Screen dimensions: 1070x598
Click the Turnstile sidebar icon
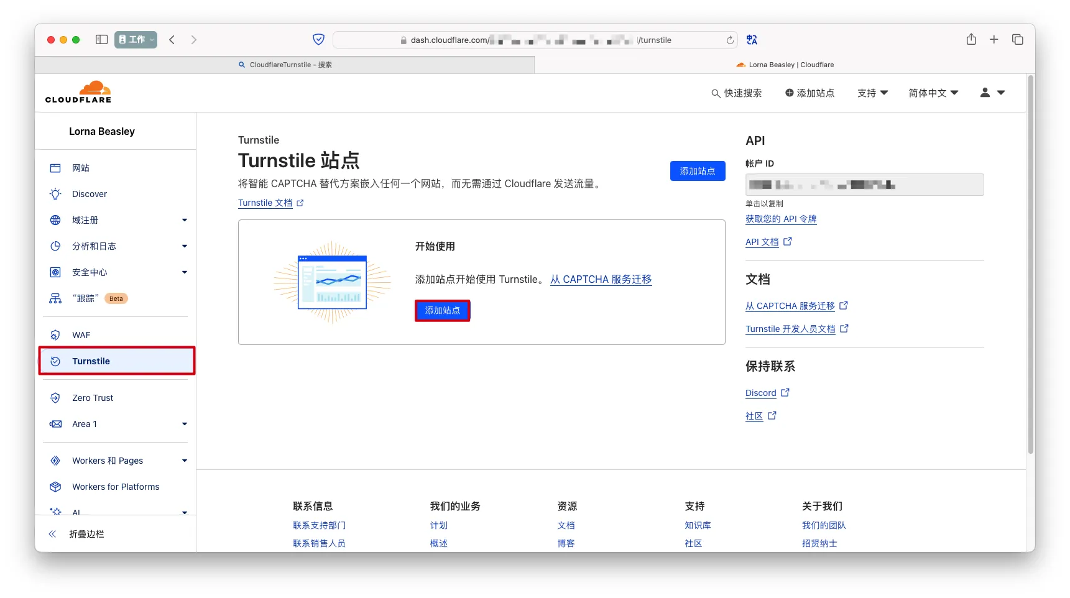pos(55,361)
